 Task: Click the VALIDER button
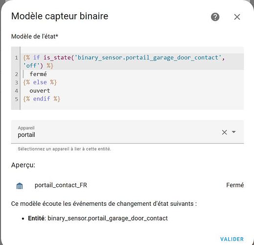232,239
